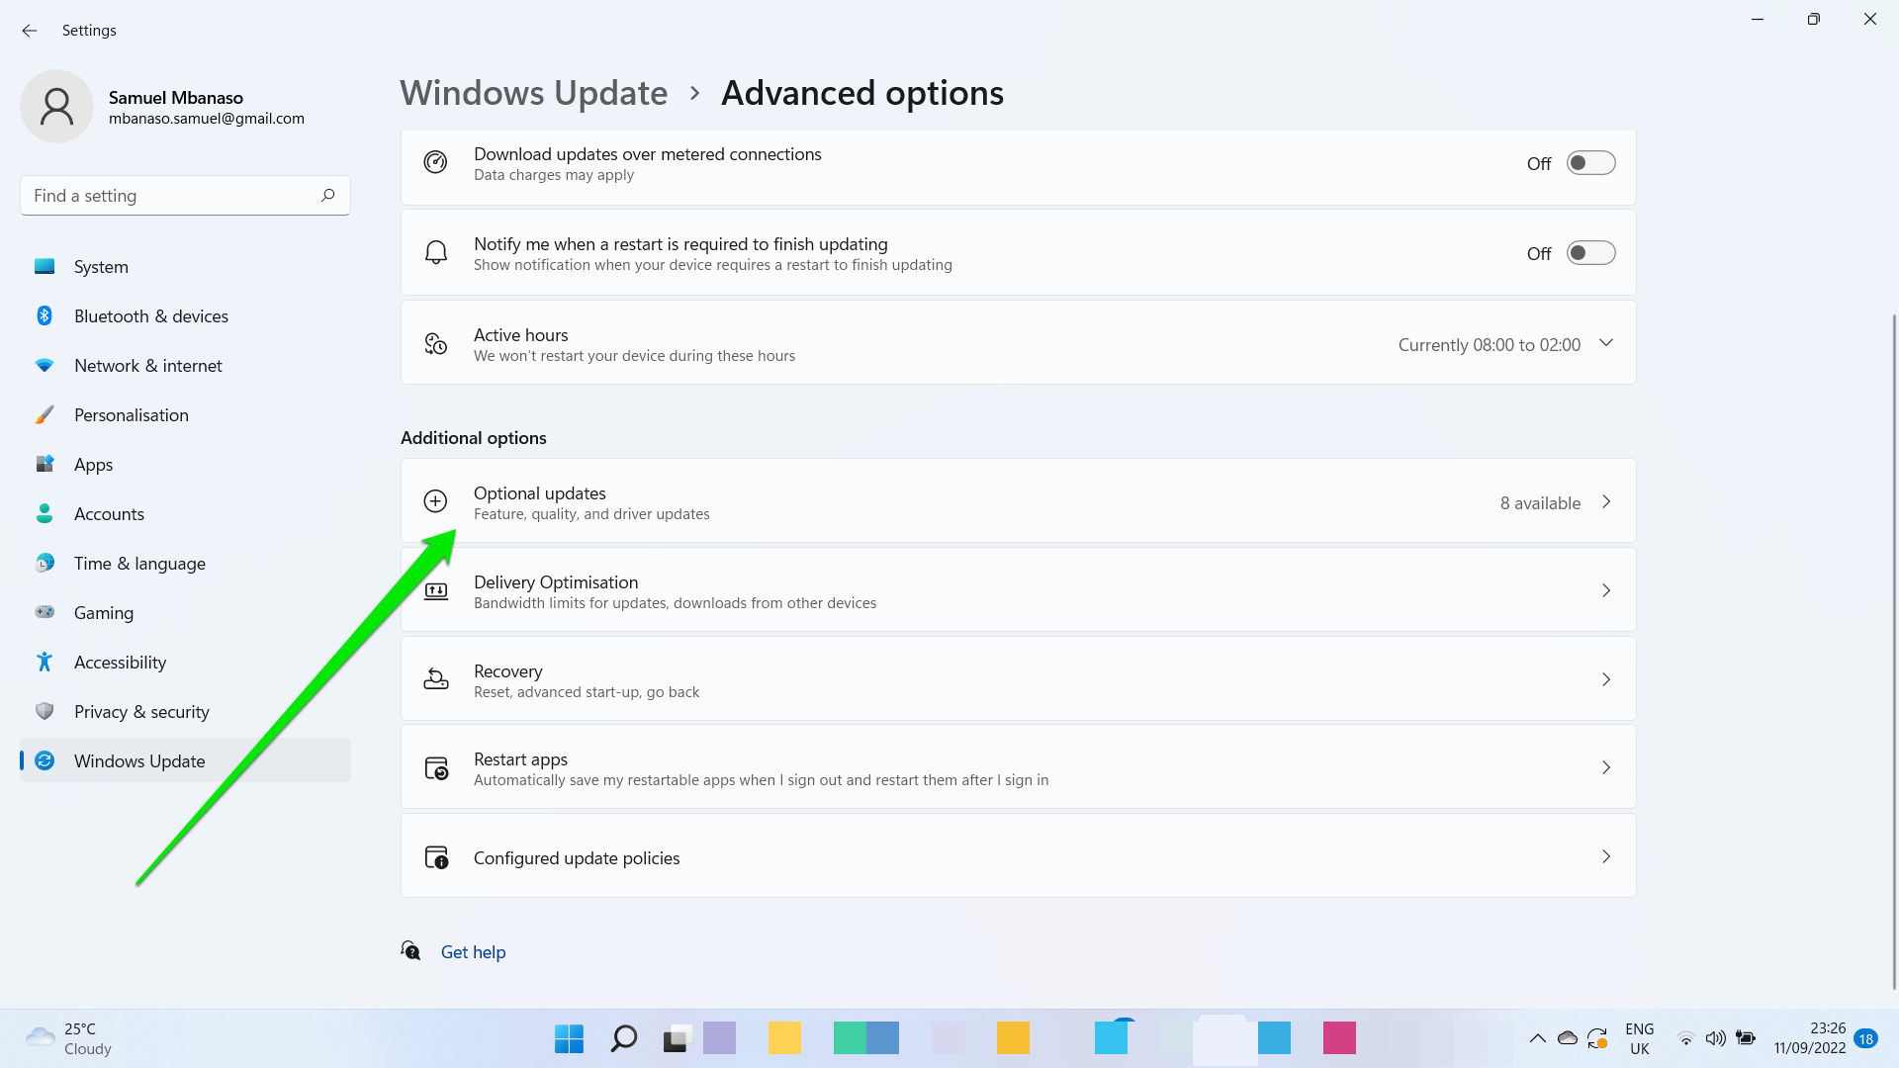The width and height of the screenshot is (1899, 1068).
Task: Click the Gaming controller icon
Action: point(45,612)
